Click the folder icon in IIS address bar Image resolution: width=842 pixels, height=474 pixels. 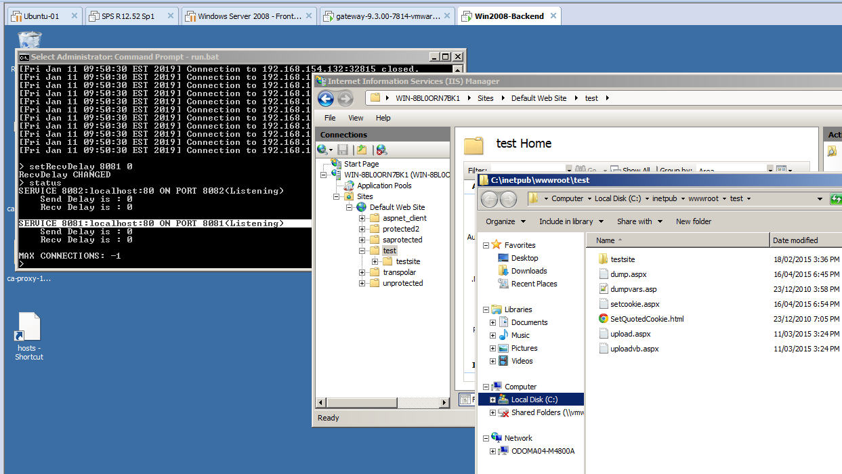(375, 98)
